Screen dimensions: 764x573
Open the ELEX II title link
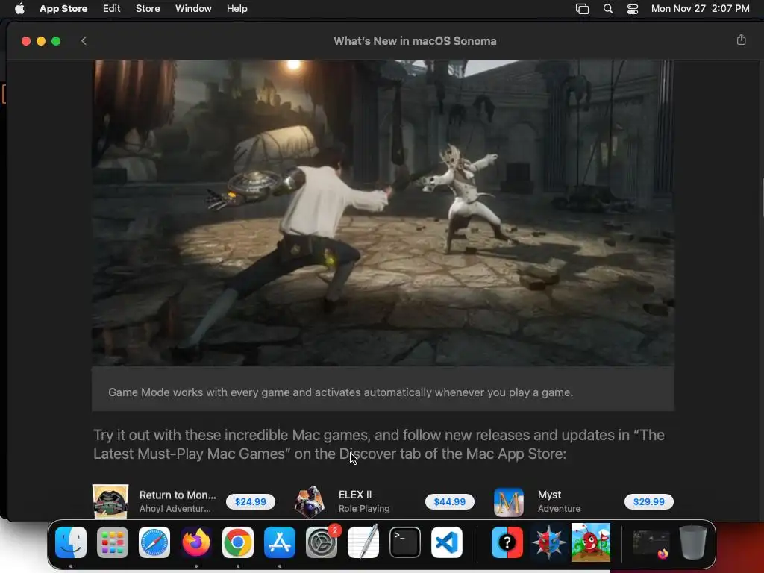click(355, 495)
